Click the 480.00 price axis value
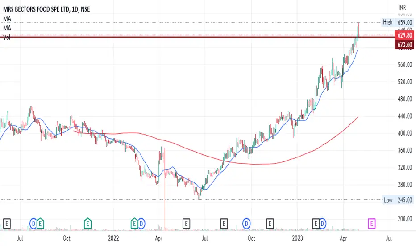Image resolution: width=416 pixels, height=246 pixels. pyautogui.click(x=405, y=99)
